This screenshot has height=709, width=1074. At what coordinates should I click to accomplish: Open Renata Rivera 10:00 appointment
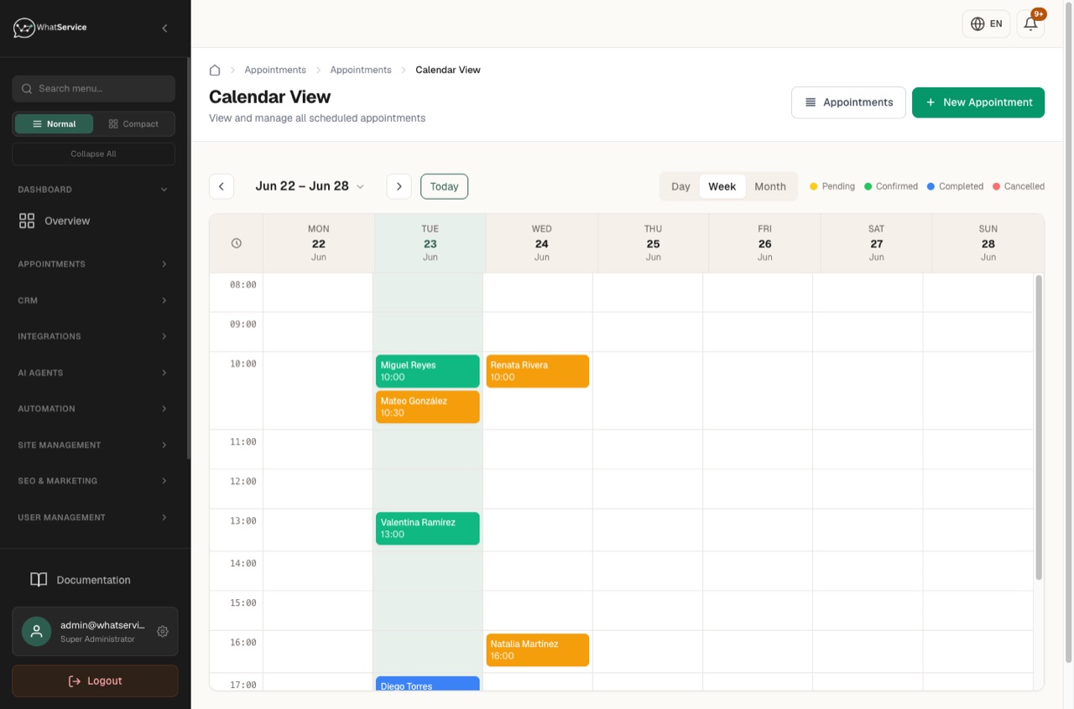coord(538,371)
